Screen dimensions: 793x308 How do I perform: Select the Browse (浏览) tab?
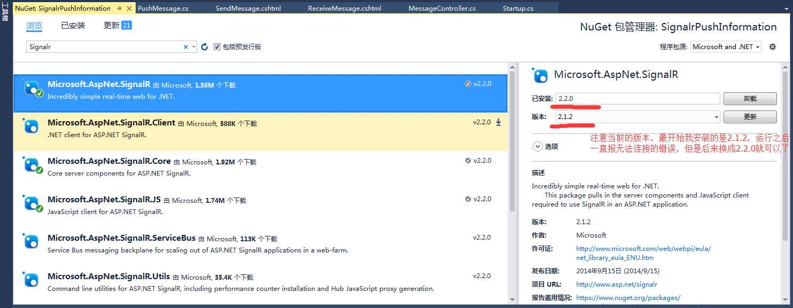34,26
